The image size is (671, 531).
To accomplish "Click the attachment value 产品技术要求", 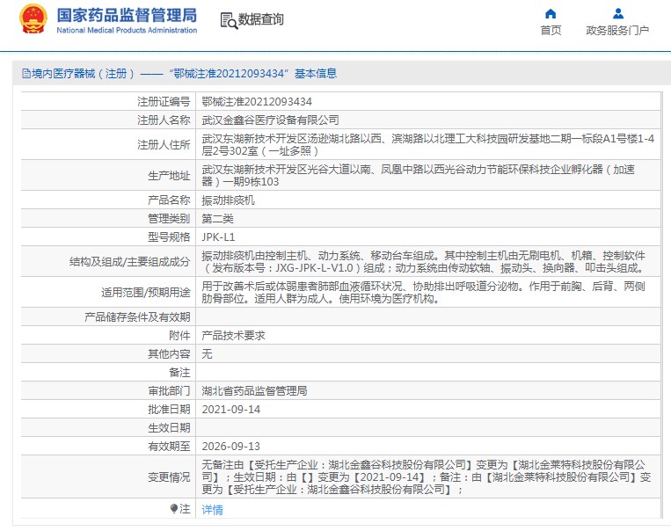I will [234, 335].
